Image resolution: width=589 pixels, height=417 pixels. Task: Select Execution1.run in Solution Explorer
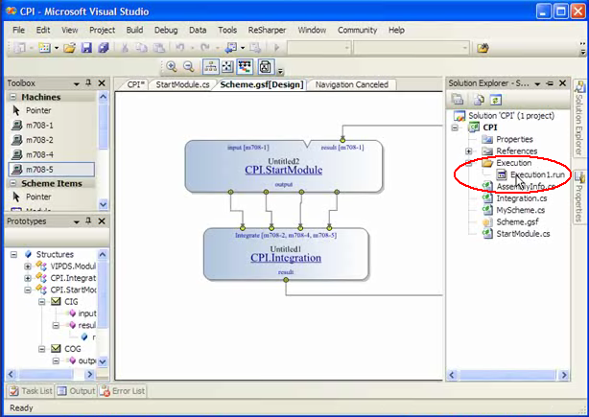coord(531,174)
